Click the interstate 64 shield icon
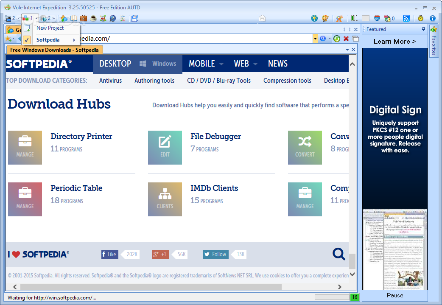 377,18
